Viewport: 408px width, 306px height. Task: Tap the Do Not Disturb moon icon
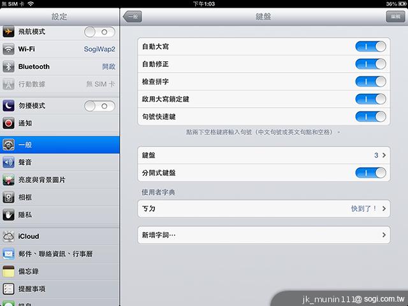[8, 106]
